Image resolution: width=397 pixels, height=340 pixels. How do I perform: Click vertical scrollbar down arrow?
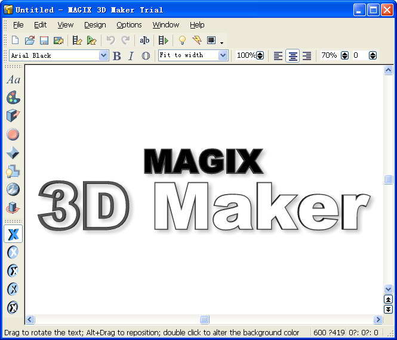[388, 288]
